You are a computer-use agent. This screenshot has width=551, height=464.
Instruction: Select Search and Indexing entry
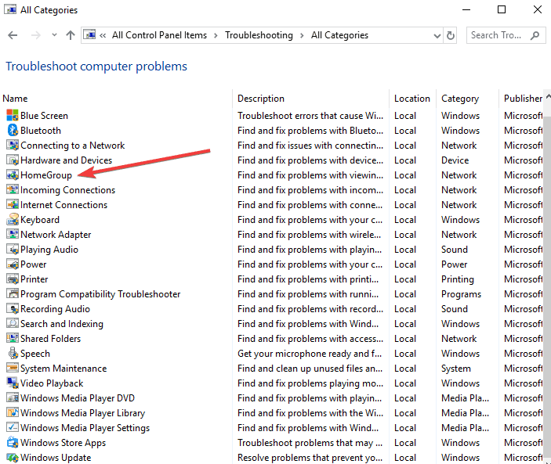click(x=62, y=324)
